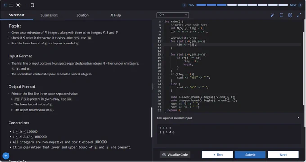Image resolution: width=306 pixels, height=162 pixels.
Task: Click the Prev chevron circle icon
Action: click(184, 5)
